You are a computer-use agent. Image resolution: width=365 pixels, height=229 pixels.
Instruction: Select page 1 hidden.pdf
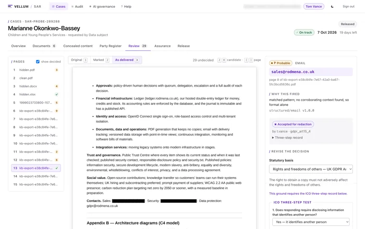click(36, 70)
